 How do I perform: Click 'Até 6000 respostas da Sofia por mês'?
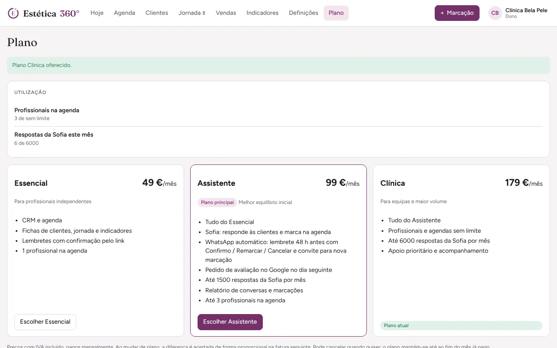tap(439, 241)
